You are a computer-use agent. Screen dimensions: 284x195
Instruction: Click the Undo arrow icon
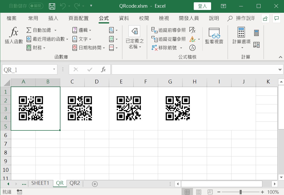[63, 6]
